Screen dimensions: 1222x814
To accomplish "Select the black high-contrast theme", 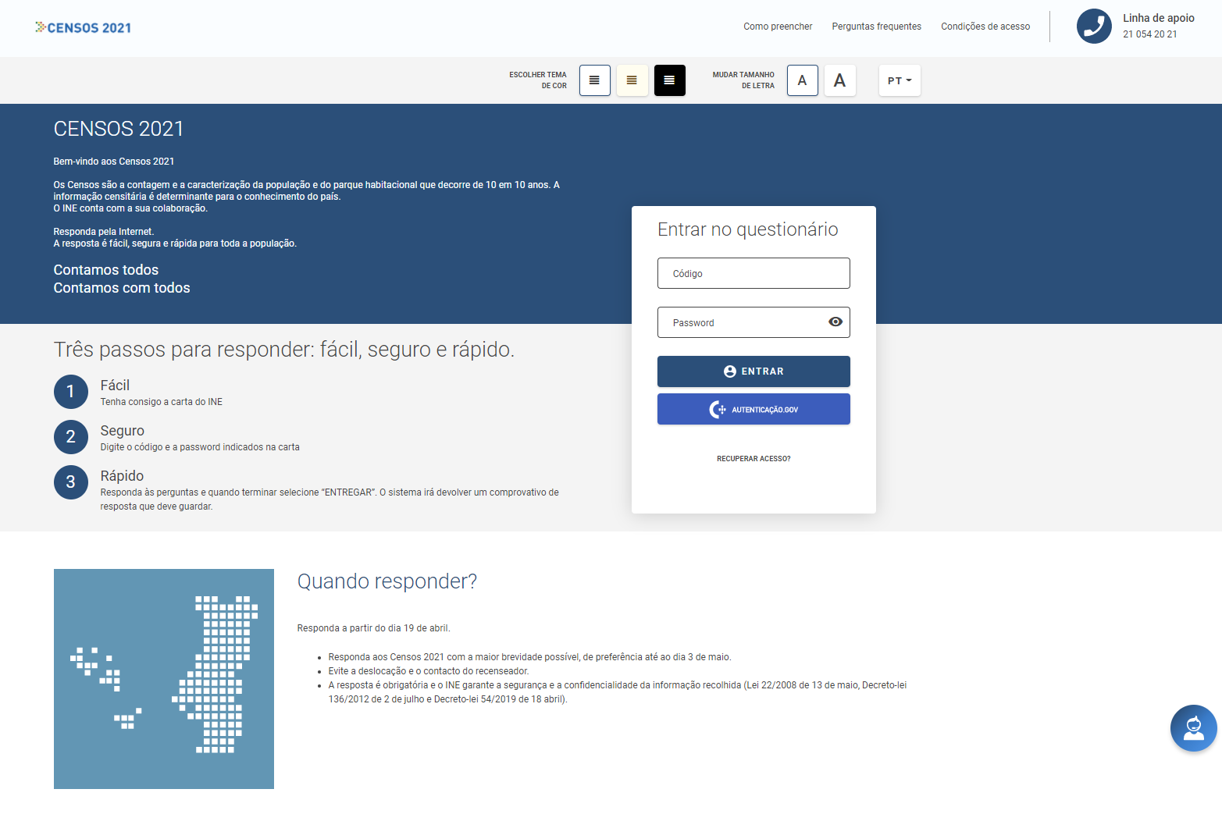I will (x=669, y=80).
